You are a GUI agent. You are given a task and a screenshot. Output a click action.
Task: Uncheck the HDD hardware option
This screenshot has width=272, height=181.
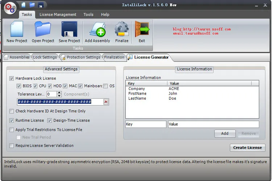50,86
